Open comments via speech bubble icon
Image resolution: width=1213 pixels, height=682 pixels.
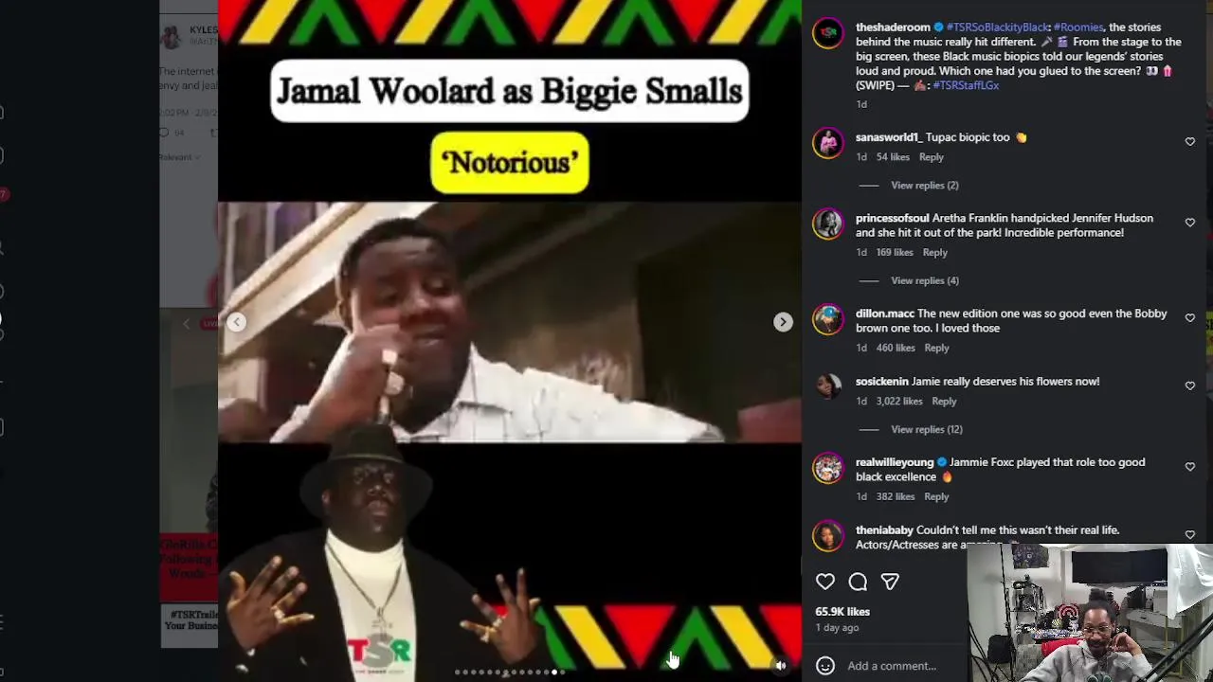pos(858,582)
